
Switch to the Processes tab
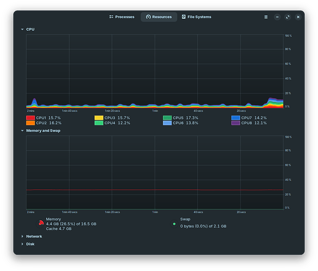click(122, 17)
